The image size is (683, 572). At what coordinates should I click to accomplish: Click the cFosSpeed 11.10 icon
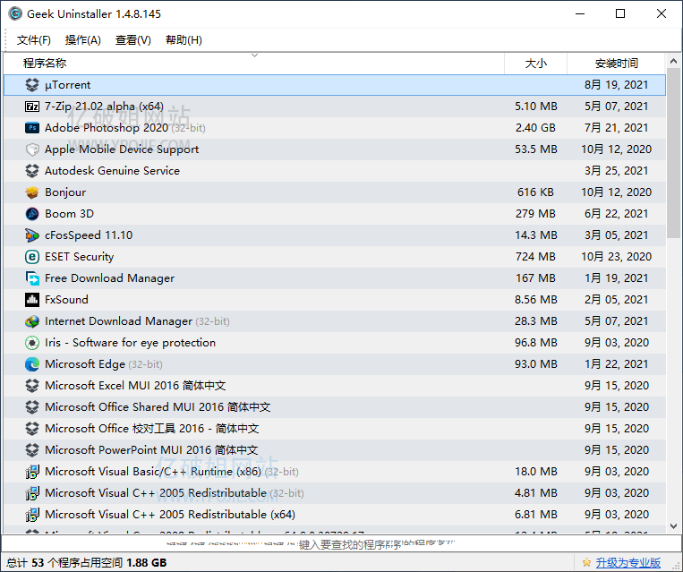32,235
